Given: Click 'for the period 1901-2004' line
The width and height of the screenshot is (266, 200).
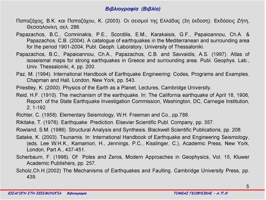Looking at the screenshot, I should pyautogui.click(x=115, y=47).
